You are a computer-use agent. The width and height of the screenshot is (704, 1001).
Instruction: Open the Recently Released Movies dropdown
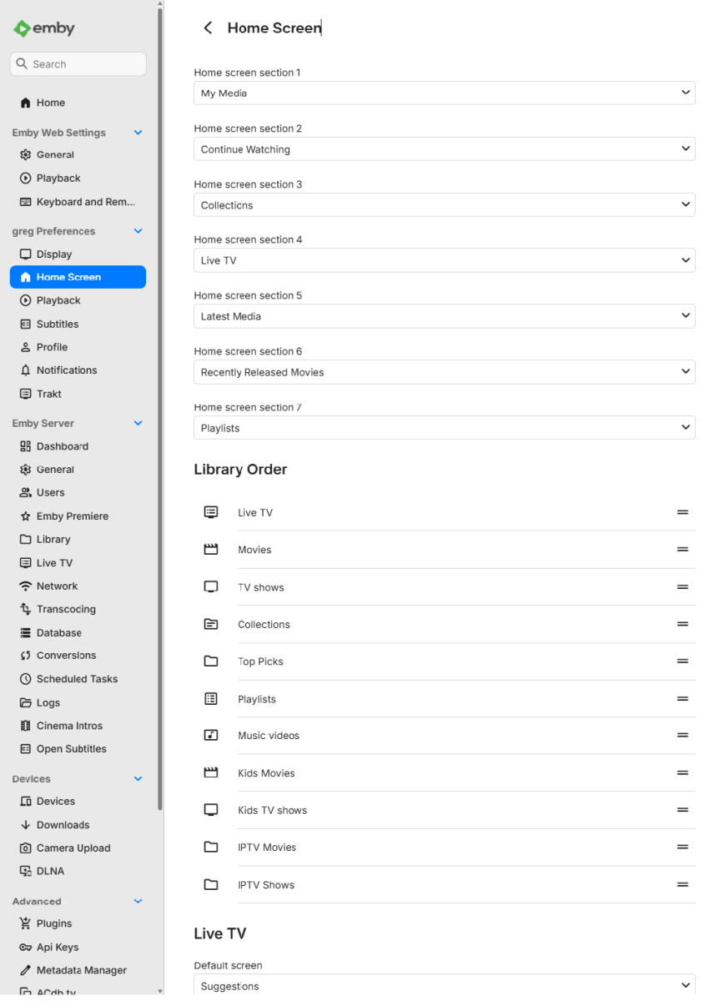(444, 372)
